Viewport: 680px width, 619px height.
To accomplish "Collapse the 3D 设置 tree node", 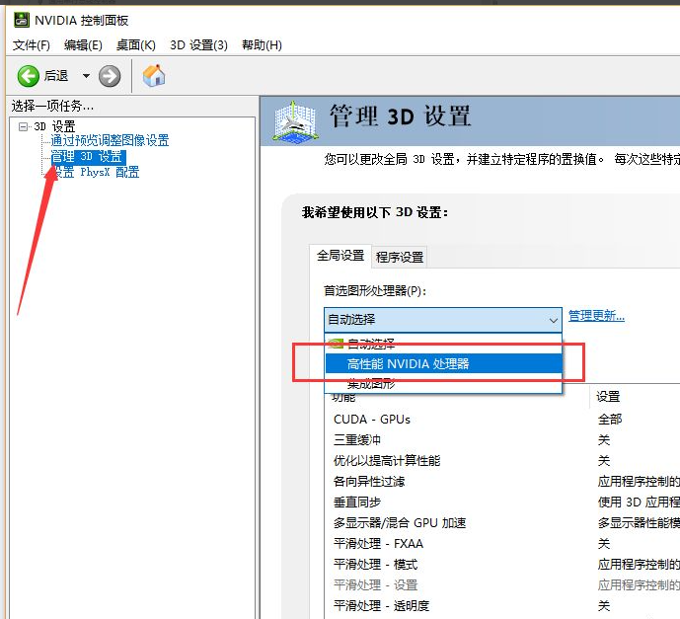I will pyautogui.click(x=23, y=126).
